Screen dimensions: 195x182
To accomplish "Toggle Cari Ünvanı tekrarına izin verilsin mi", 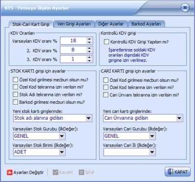I will pyautogui.click(x=106, y=95).
